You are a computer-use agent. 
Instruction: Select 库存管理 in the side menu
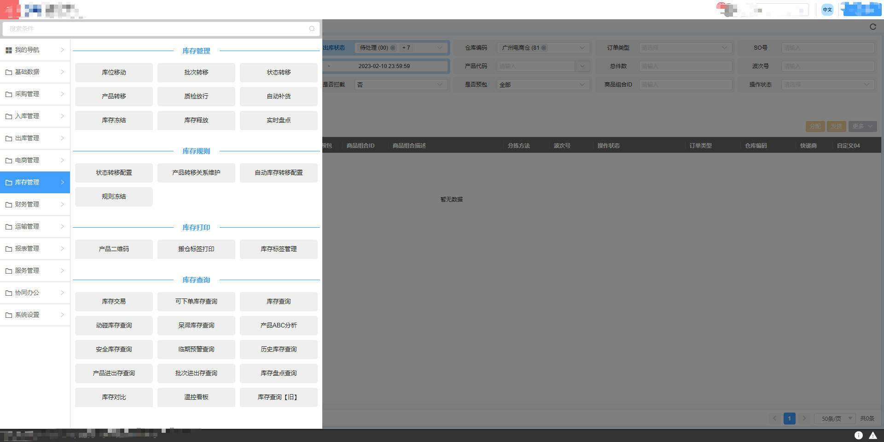coord(35,183)
